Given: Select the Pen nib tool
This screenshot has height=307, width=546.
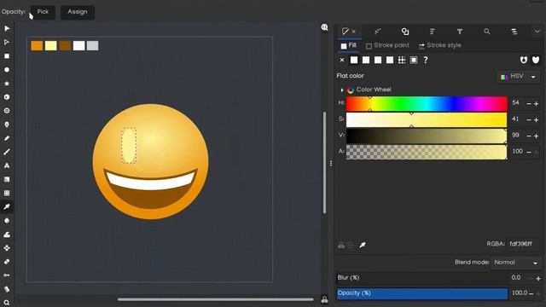Looking at the screenshot, I should [7, 125].
